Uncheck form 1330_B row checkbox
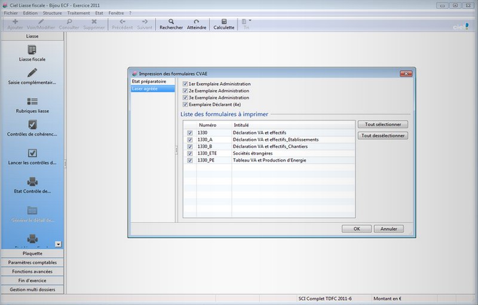Screen dimensions: 478x305 pyautogui.click(x=190, y=146)
